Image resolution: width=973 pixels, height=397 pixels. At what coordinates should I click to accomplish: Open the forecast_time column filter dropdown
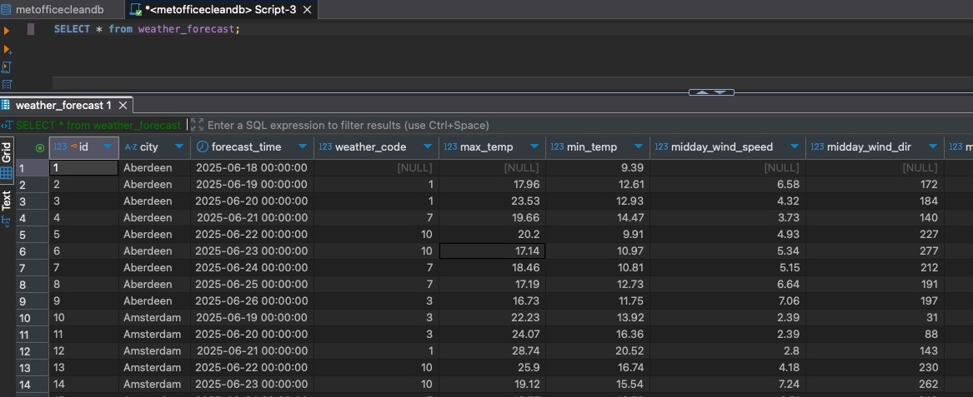303,146
